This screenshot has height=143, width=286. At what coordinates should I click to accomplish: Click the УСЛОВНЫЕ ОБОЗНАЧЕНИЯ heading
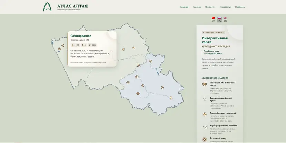[215, 78]
